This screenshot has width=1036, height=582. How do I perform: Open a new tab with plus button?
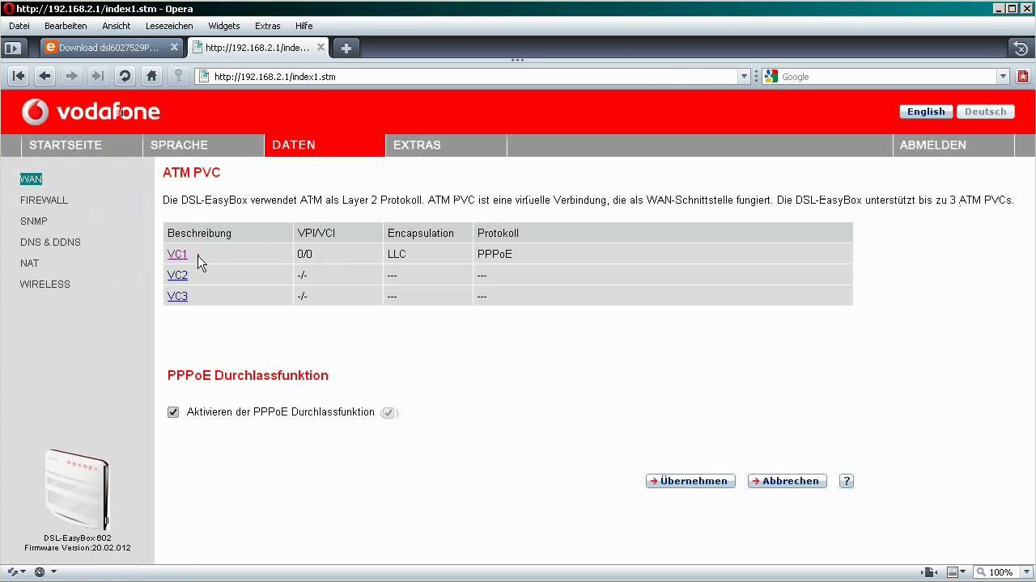346,48
